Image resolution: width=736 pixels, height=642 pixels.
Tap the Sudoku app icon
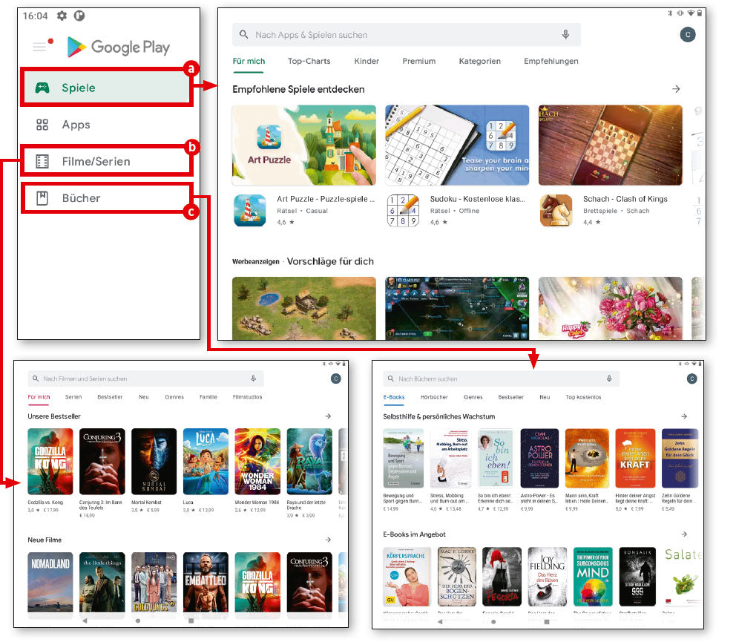tap(403, 210)
